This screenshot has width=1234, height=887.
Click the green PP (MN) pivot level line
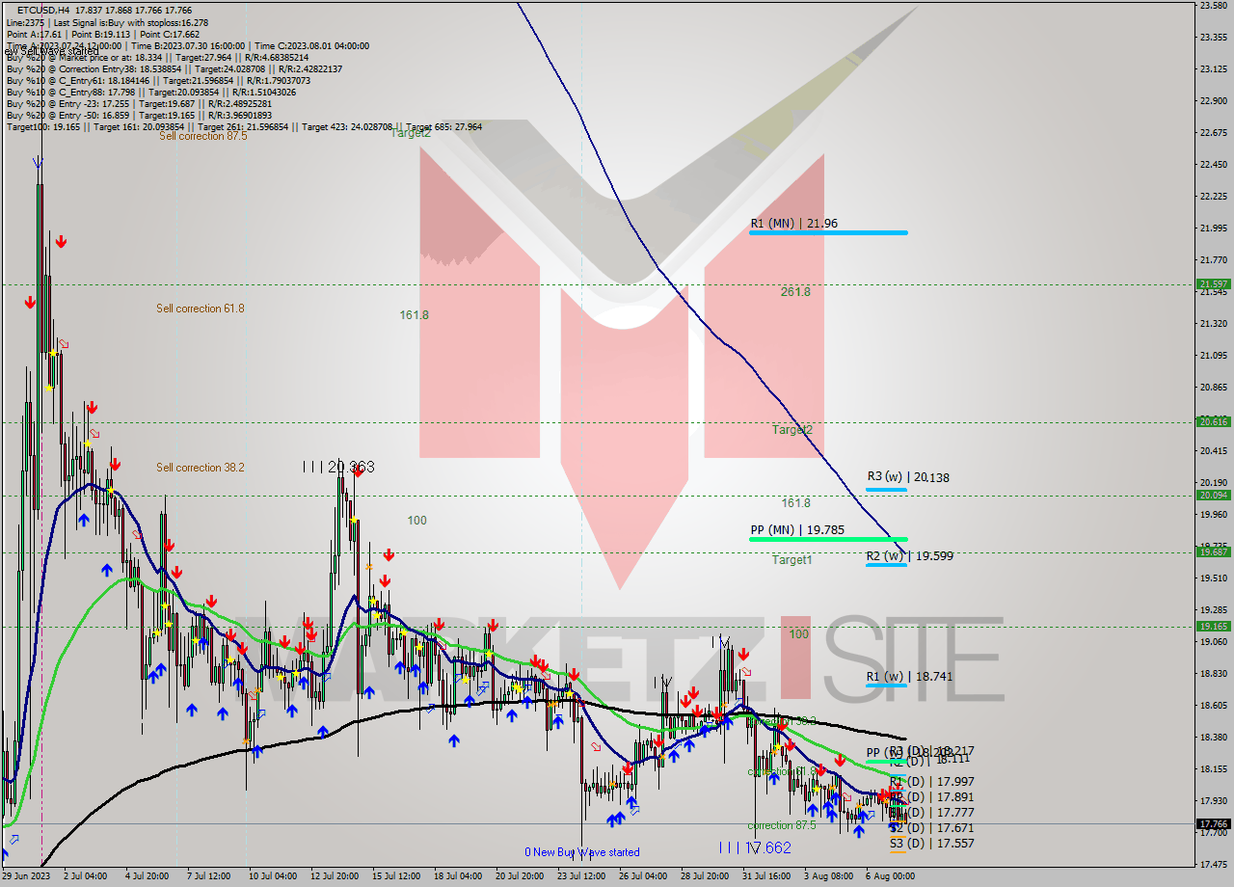coord(828,539)
